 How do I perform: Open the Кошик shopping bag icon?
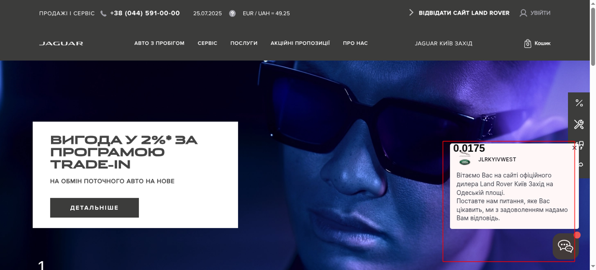pyautogui.click(x=527, y=43)
